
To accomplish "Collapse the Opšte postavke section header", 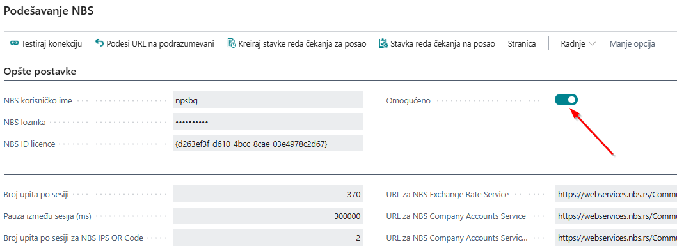I will [x=40, y=72].
